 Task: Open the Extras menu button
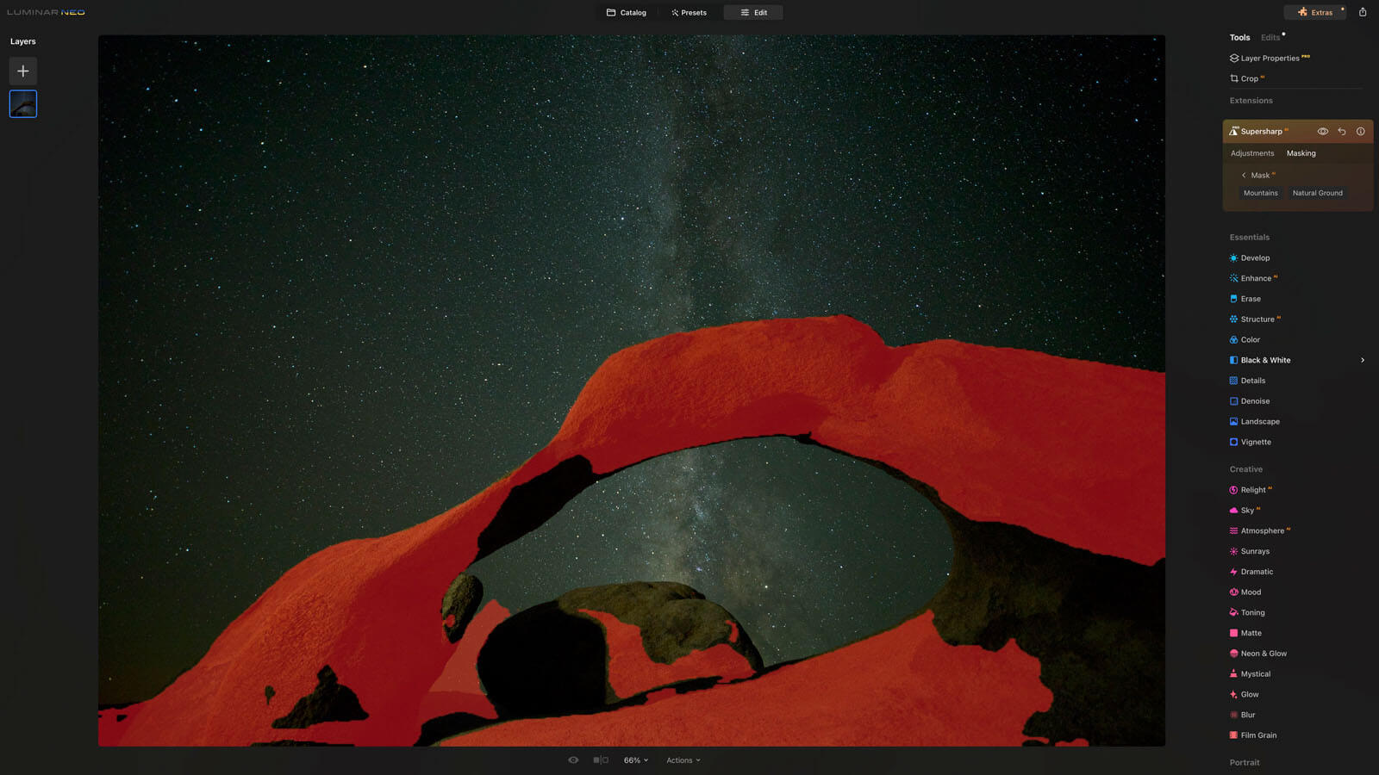1315,13
